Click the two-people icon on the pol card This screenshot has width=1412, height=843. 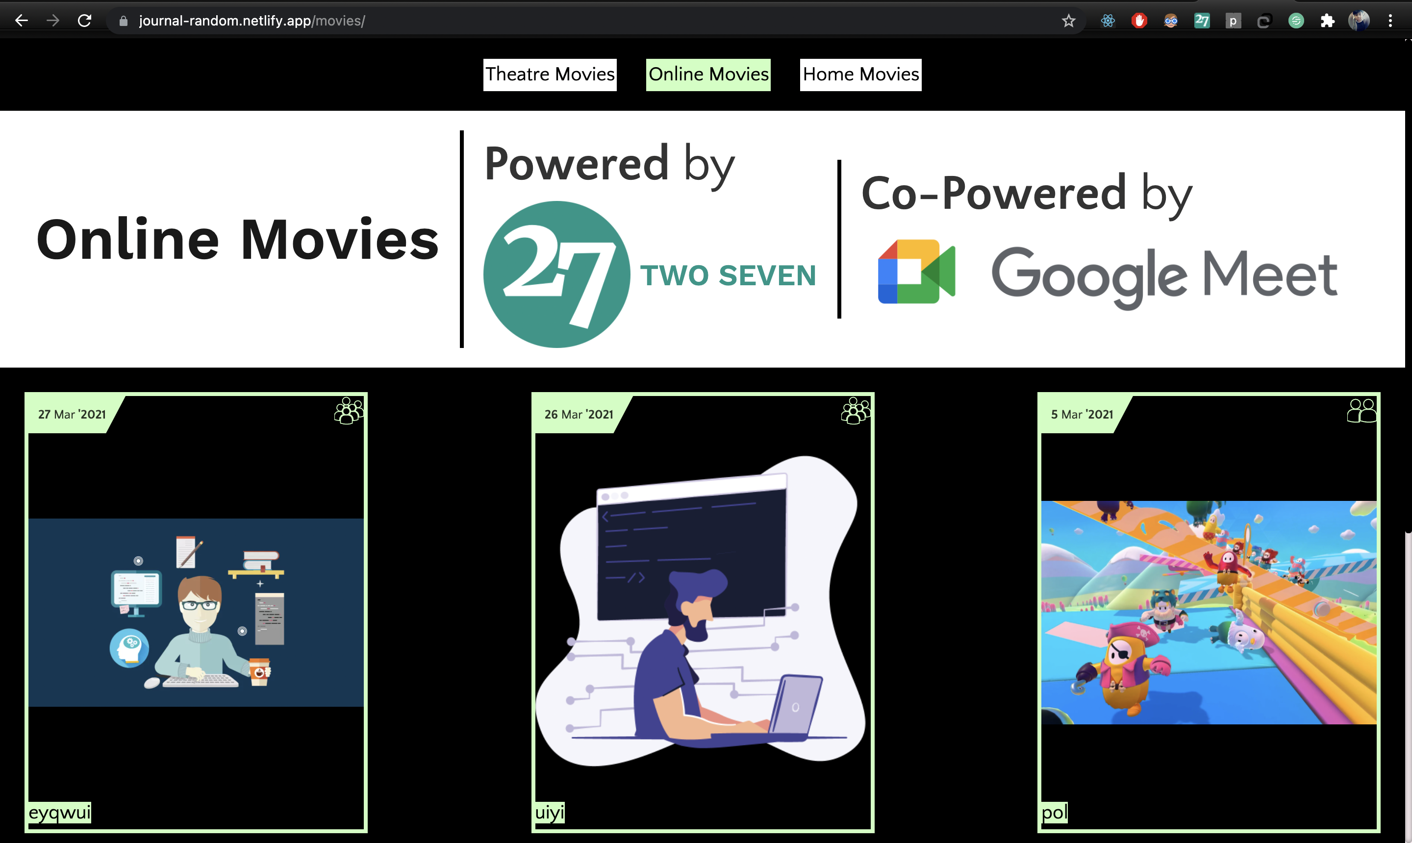[1362, 411]
